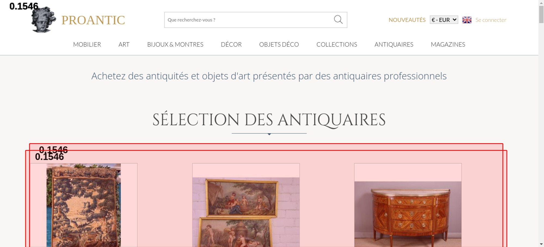Click the Nouveautés link
544x247 pixels.
point(407,20)
